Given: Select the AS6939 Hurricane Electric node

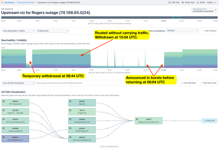Looking at the screenshot, I should [x=82, y=121].
